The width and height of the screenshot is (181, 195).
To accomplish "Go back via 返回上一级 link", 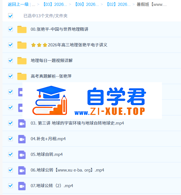I will pyautogui.click(x=18, y=4).
